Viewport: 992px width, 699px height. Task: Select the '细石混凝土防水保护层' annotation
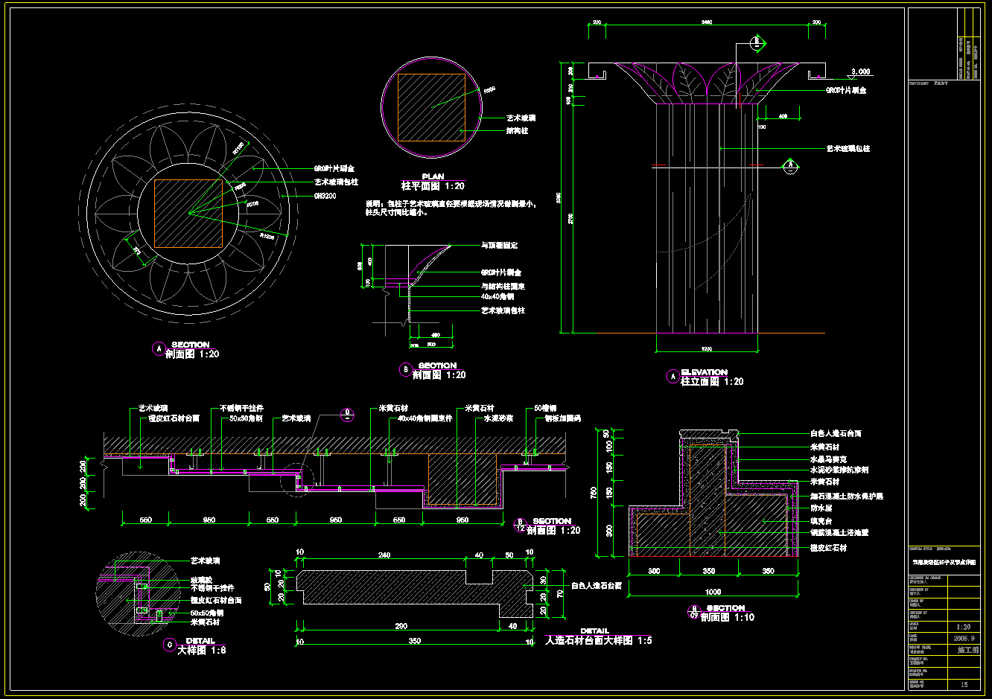pyautogui.click(x=847, y=496)
